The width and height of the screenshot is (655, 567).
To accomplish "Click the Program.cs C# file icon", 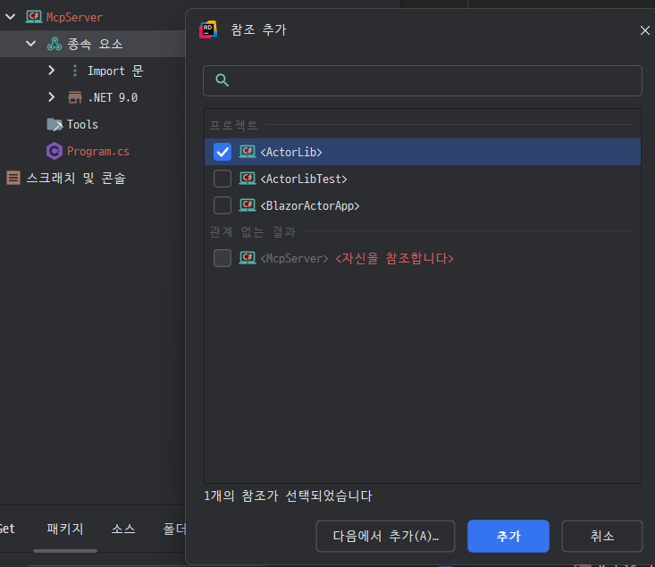I will (55, 151).
